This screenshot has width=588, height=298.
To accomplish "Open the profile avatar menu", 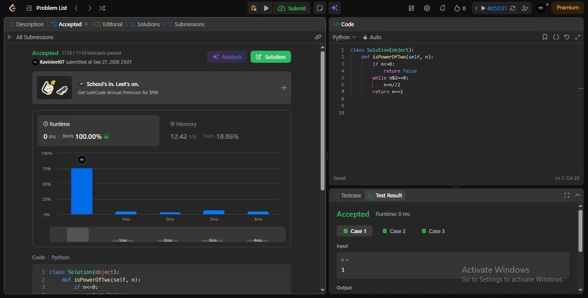I will point(540,8).
